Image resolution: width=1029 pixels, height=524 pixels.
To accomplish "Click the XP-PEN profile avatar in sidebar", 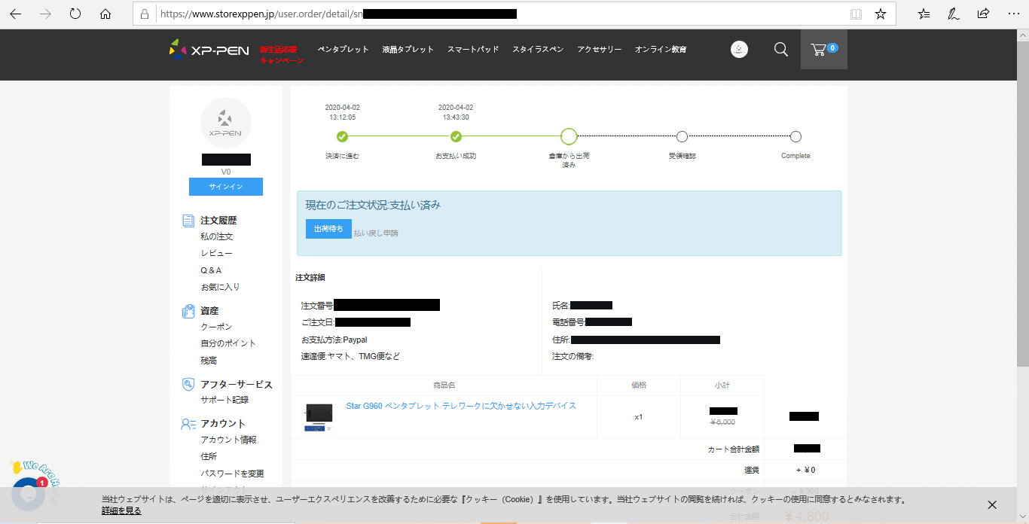I will tap(225, 123).
